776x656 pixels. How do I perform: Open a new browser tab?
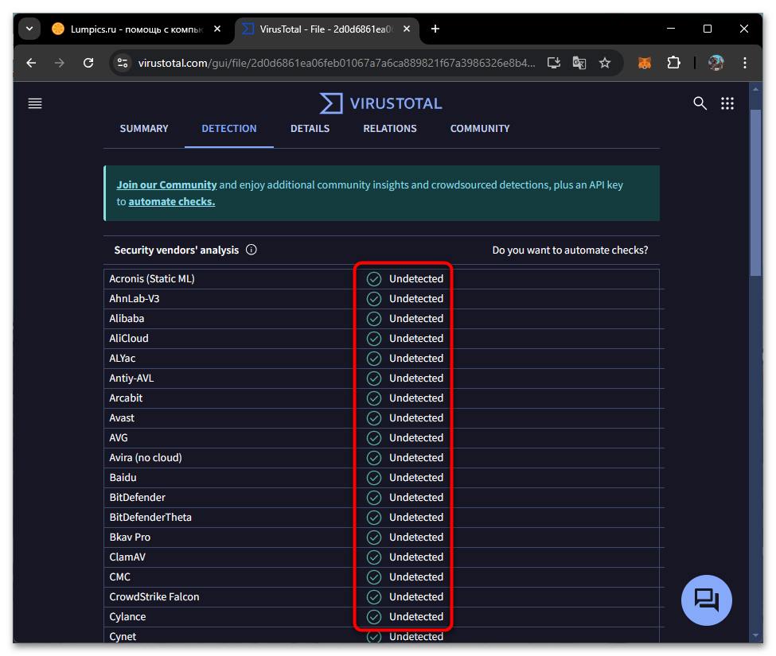pyautogui.click(x=435, y=29)
